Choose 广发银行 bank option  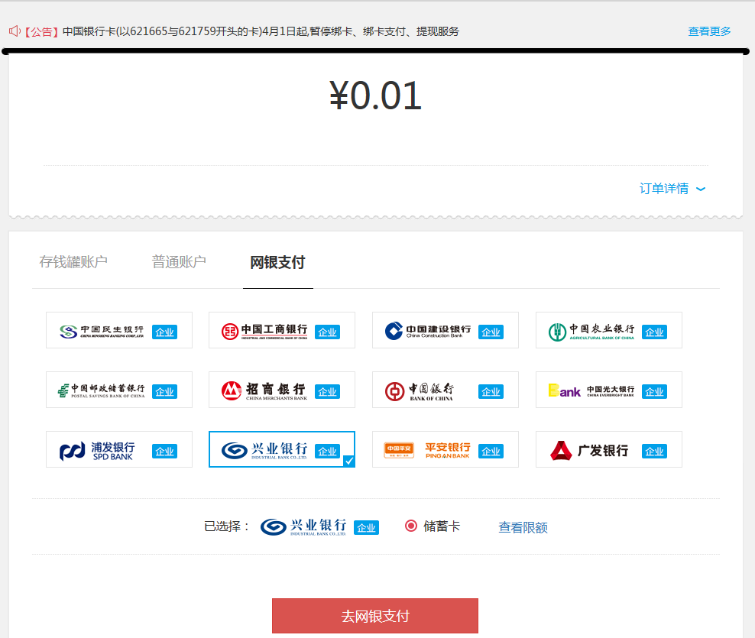point(608,450)
